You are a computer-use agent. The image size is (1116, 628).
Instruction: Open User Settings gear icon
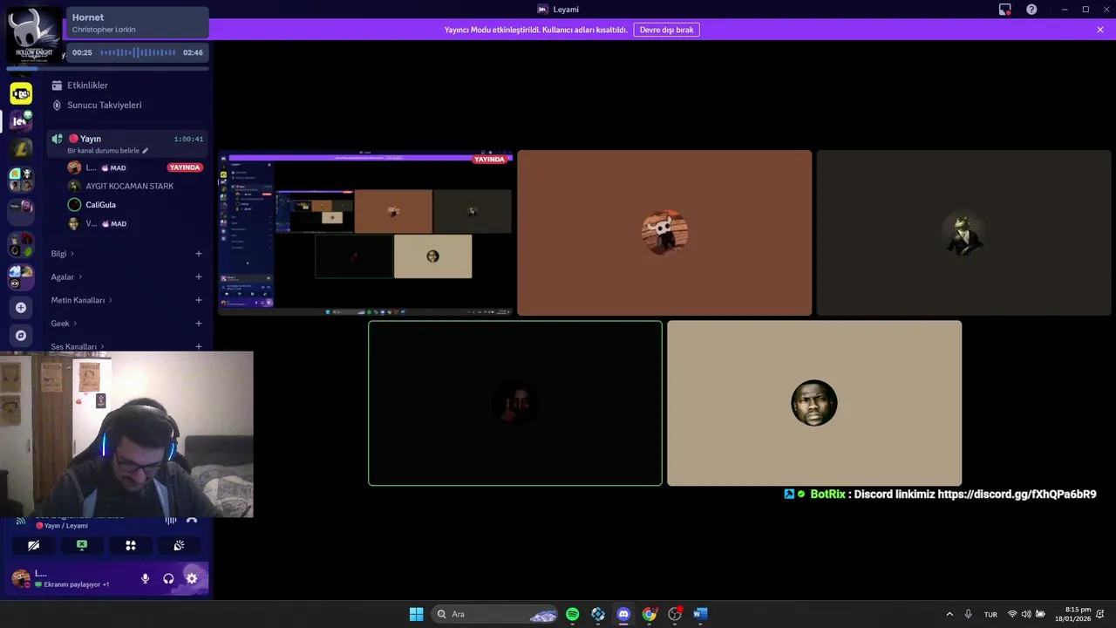click(192, 578)
